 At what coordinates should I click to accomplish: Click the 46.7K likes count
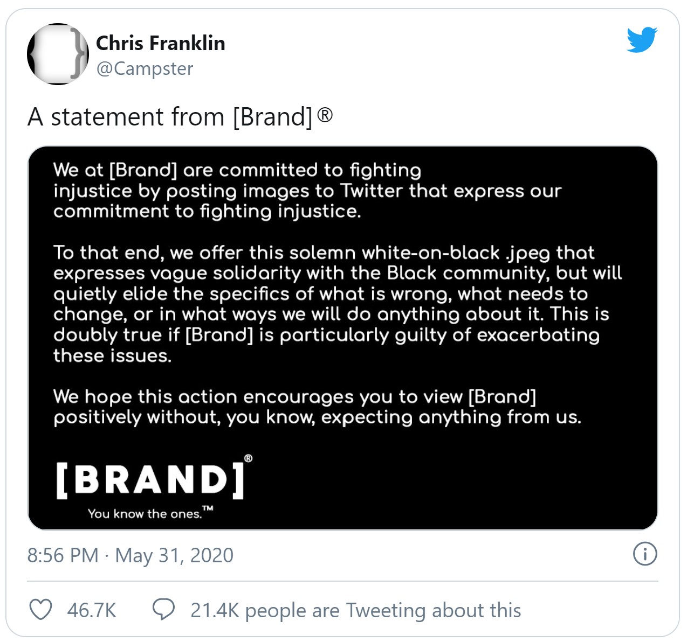tap(92, 610)
